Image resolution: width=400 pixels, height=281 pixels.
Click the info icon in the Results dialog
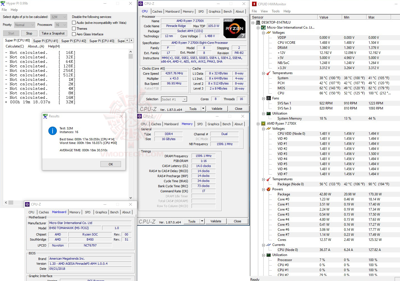point(52,131)
